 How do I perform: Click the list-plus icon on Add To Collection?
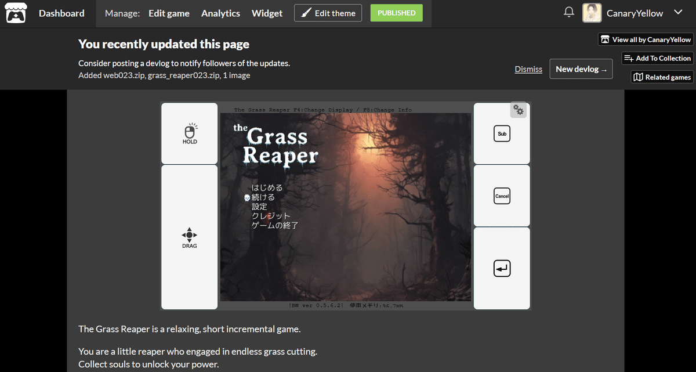pyautogui.click(x=628, y=58)
